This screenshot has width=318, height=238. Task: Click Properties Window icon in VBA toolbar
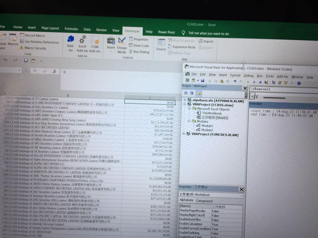pos(280,83)
